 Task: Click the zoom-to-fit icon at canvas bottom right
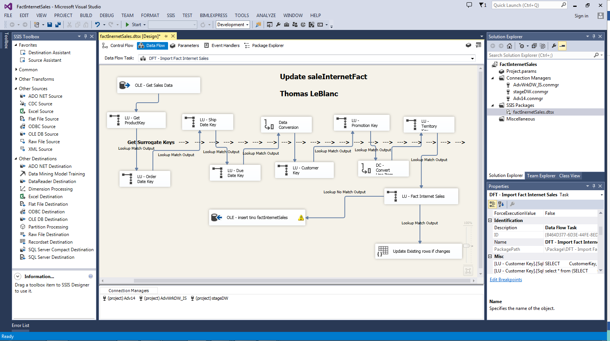pos(468,271)
